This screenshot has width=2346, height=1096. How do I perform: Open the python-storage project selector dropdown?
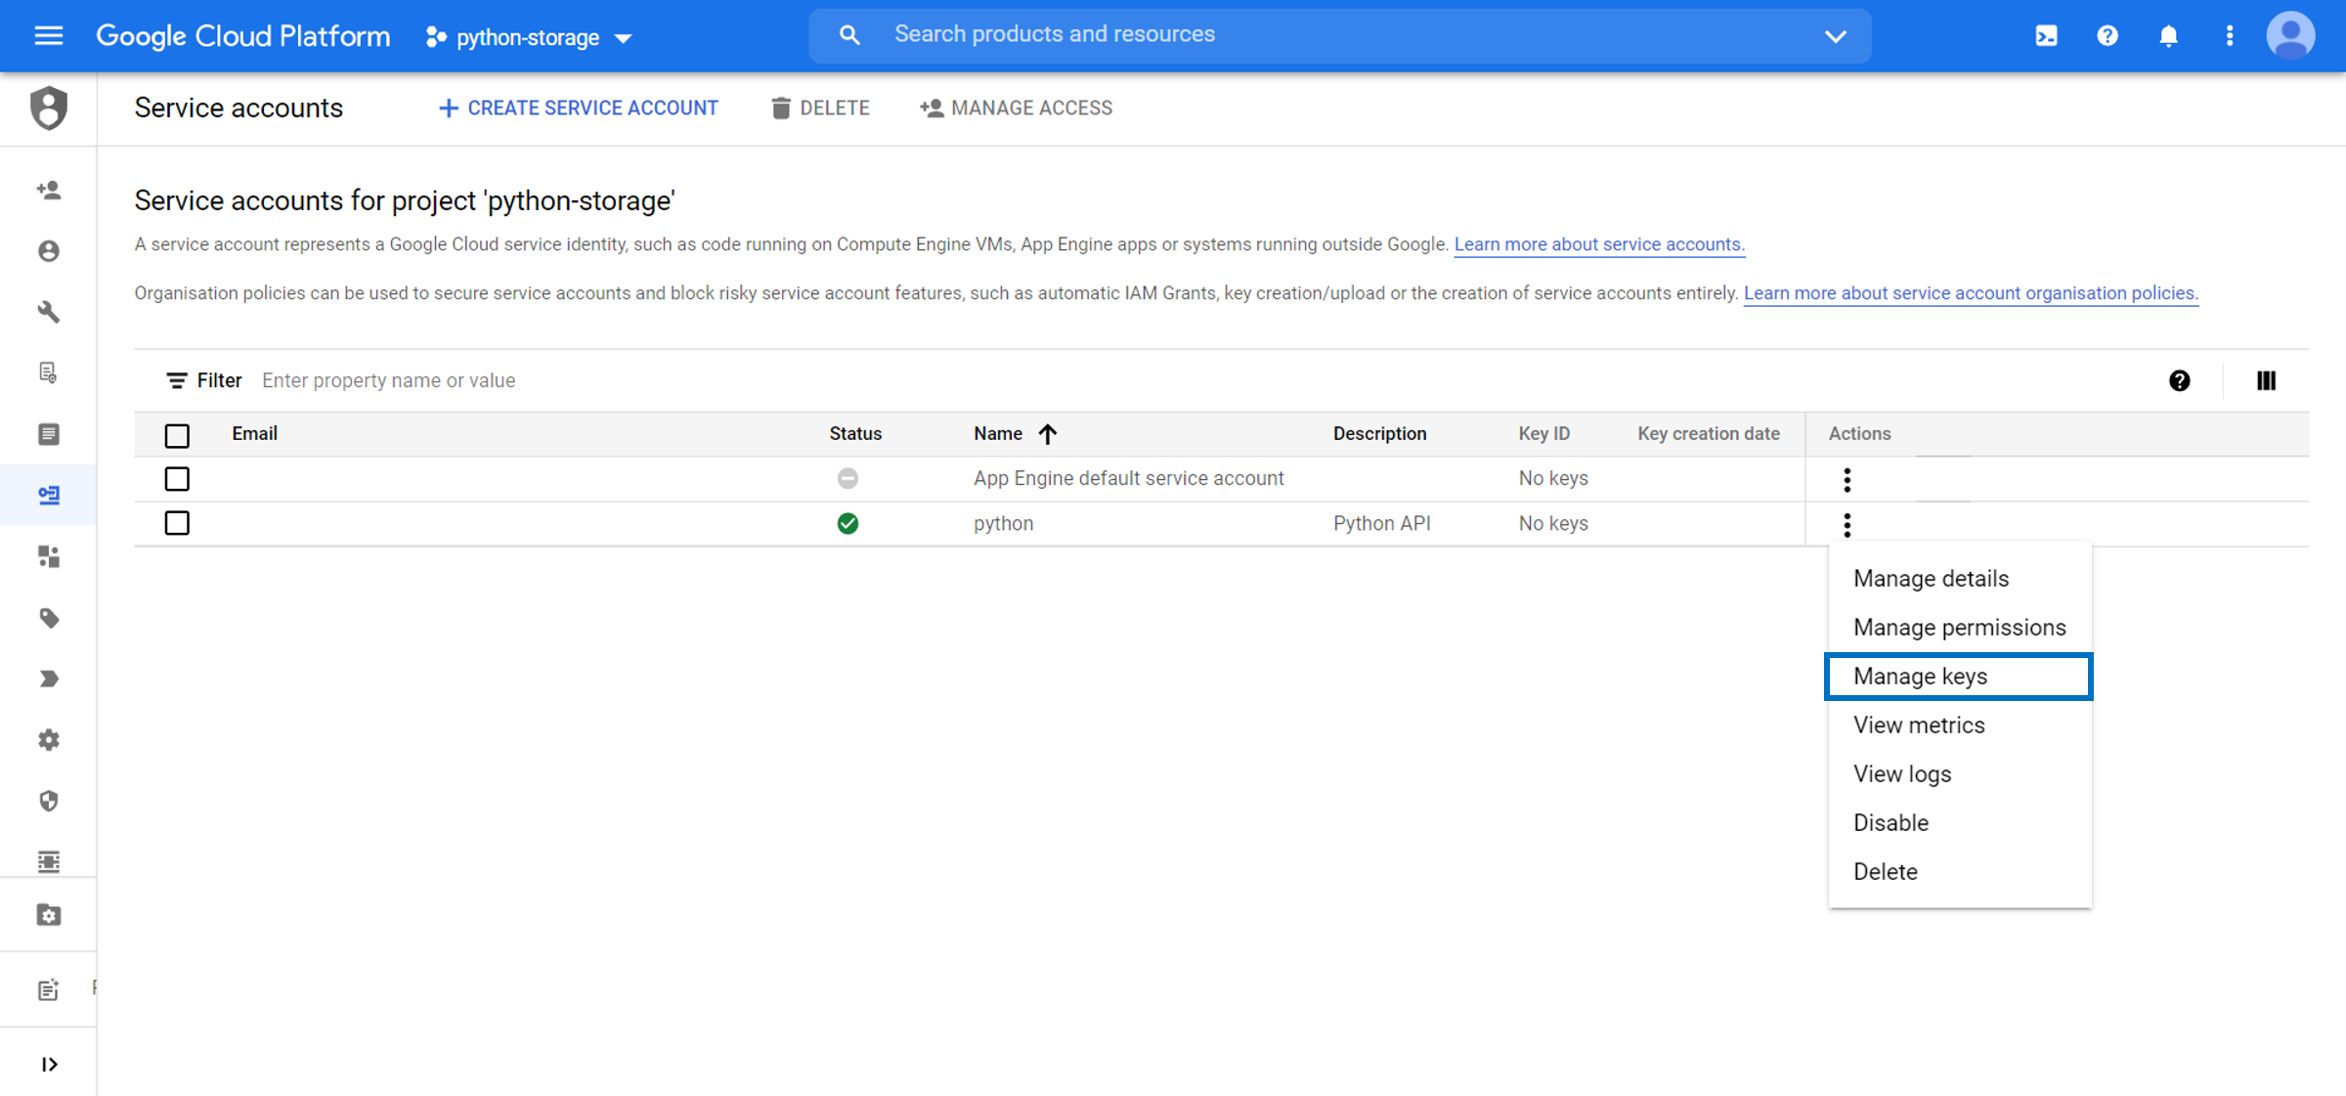(x=529, y=37)
